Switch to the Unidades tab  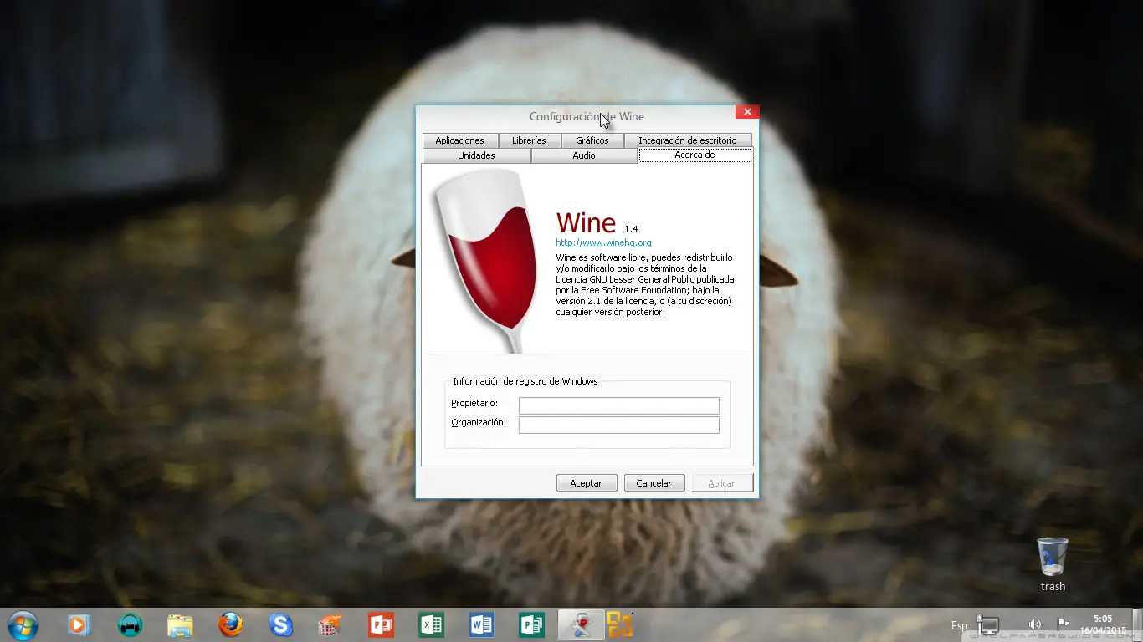[477, 155]
